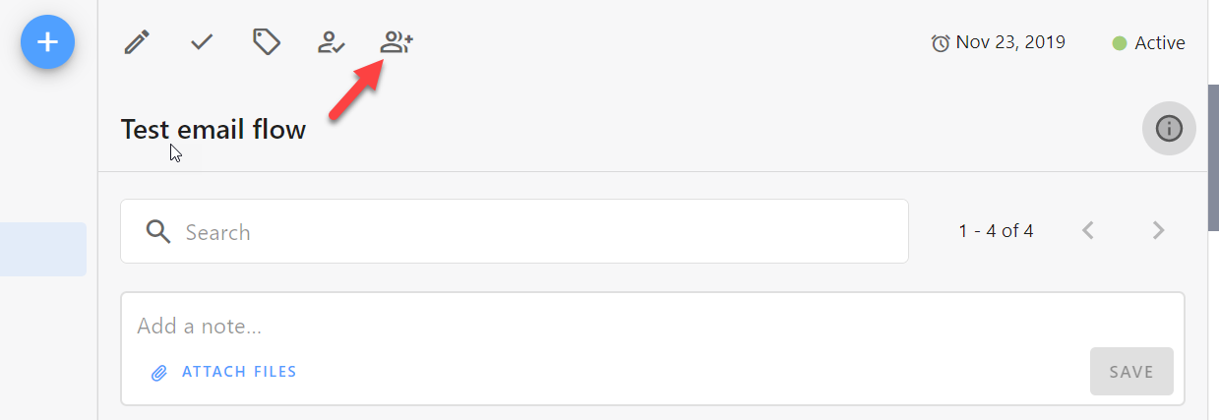The image size is (1219, 420).
Task: Open the info circle button
Action: tap(1169, 128)
